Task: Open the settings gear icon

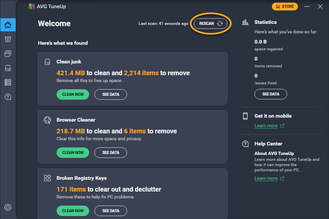Action: coord(8,207)
